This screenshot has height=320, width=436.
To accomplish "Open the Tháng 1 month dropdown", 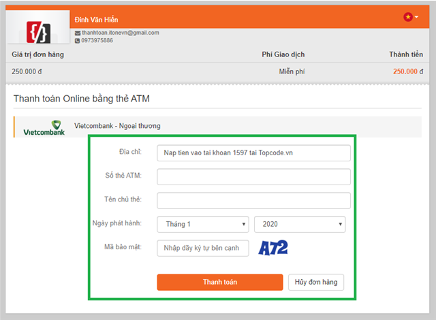I will [x=203, y=224].
